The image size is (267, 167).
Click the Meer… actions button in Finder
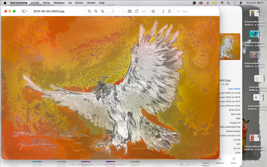tap(234, 160)
